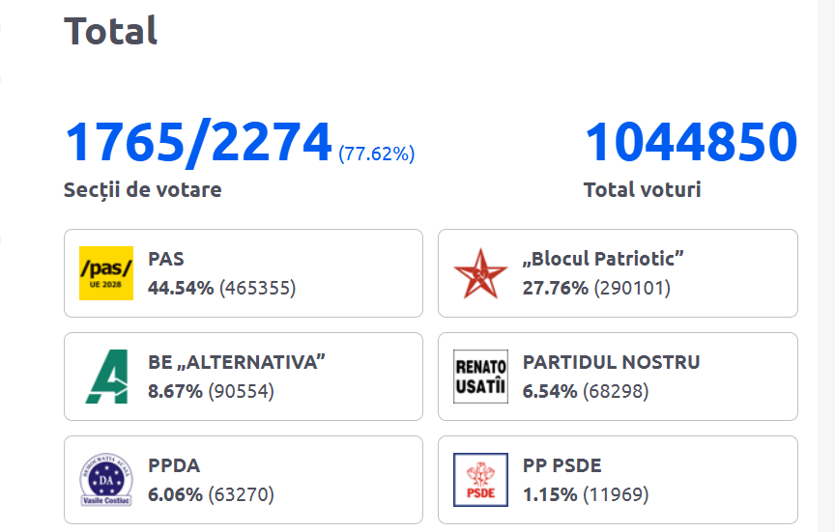Click the Total heading

pyautogui.click(x=110, y=31)
